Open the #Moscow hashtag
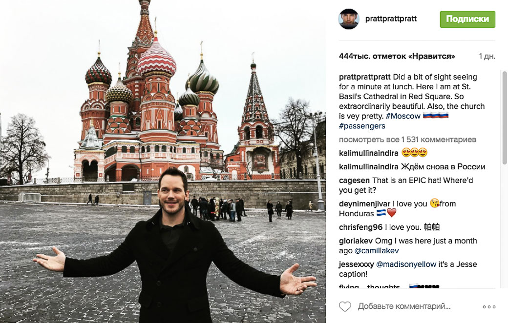508x323 pixels. [402, 116]
